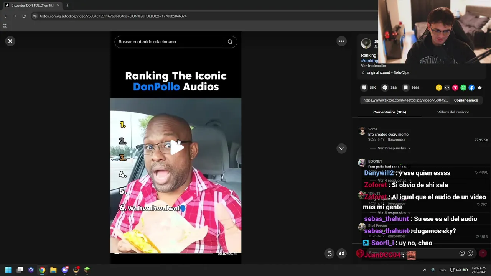Image resolution: width=491 pixels, height=276 pixels.
Task: Like the comment with 1818 likes
Action: (x=477, y=237)
